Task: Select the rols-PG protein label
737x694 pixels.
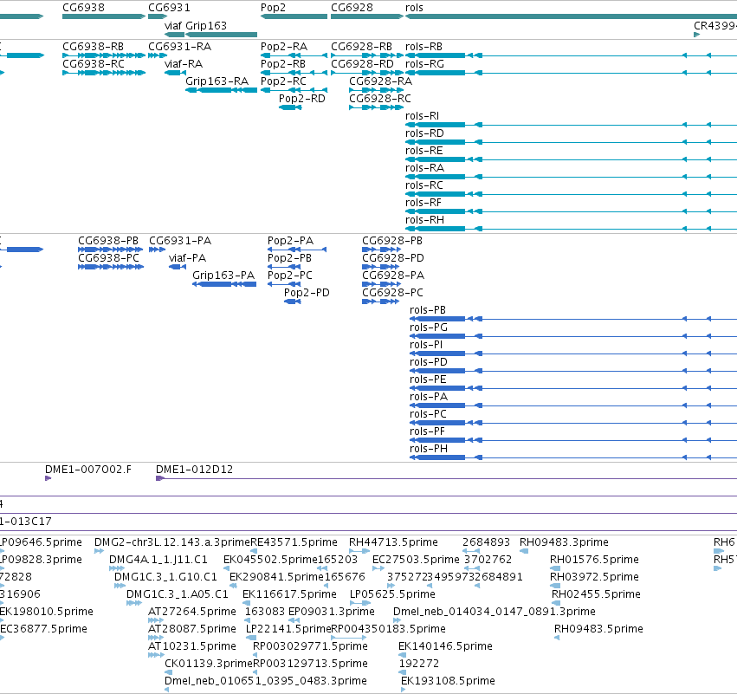Action: pyautogui.click(x=429, y=328)
